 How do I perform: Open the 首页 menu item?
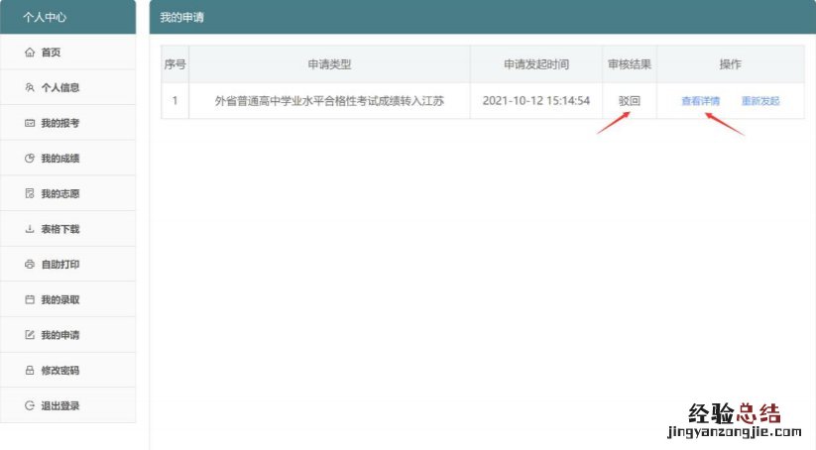click(x=67, y=52)
